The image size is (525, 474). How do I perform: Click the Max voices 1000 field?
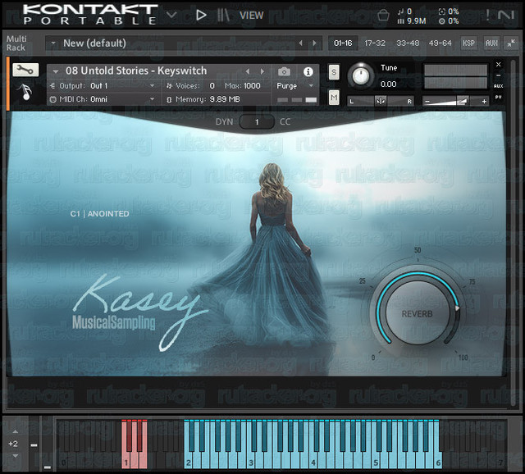click(x=252, y=85)
